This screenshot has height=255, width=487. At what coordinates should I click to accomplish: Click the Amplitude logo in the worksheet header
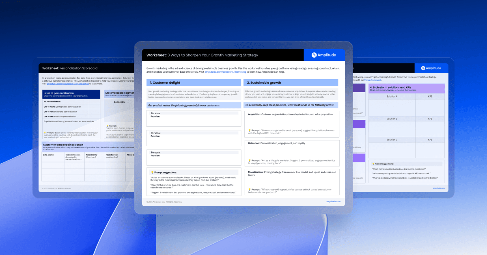(323, 55)
